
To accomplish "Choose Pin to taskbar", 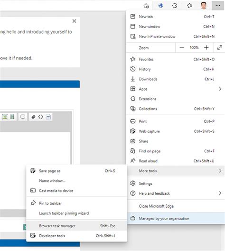I will [x=76, y=203].
